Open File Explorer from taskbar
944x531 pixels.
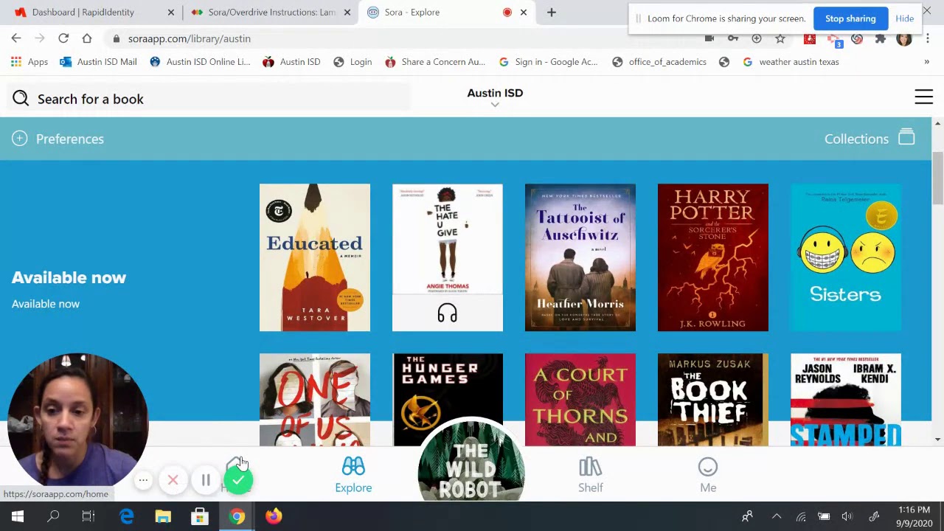tap(163, 517)
